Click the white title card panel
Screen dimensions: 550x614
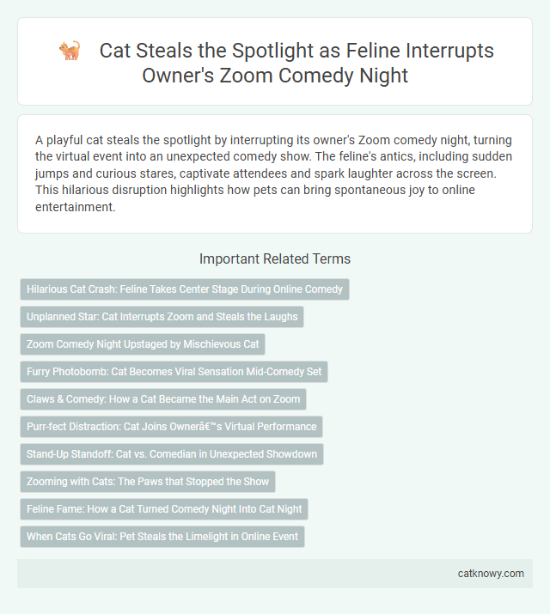pyautogui.click(x=275, y=61)
